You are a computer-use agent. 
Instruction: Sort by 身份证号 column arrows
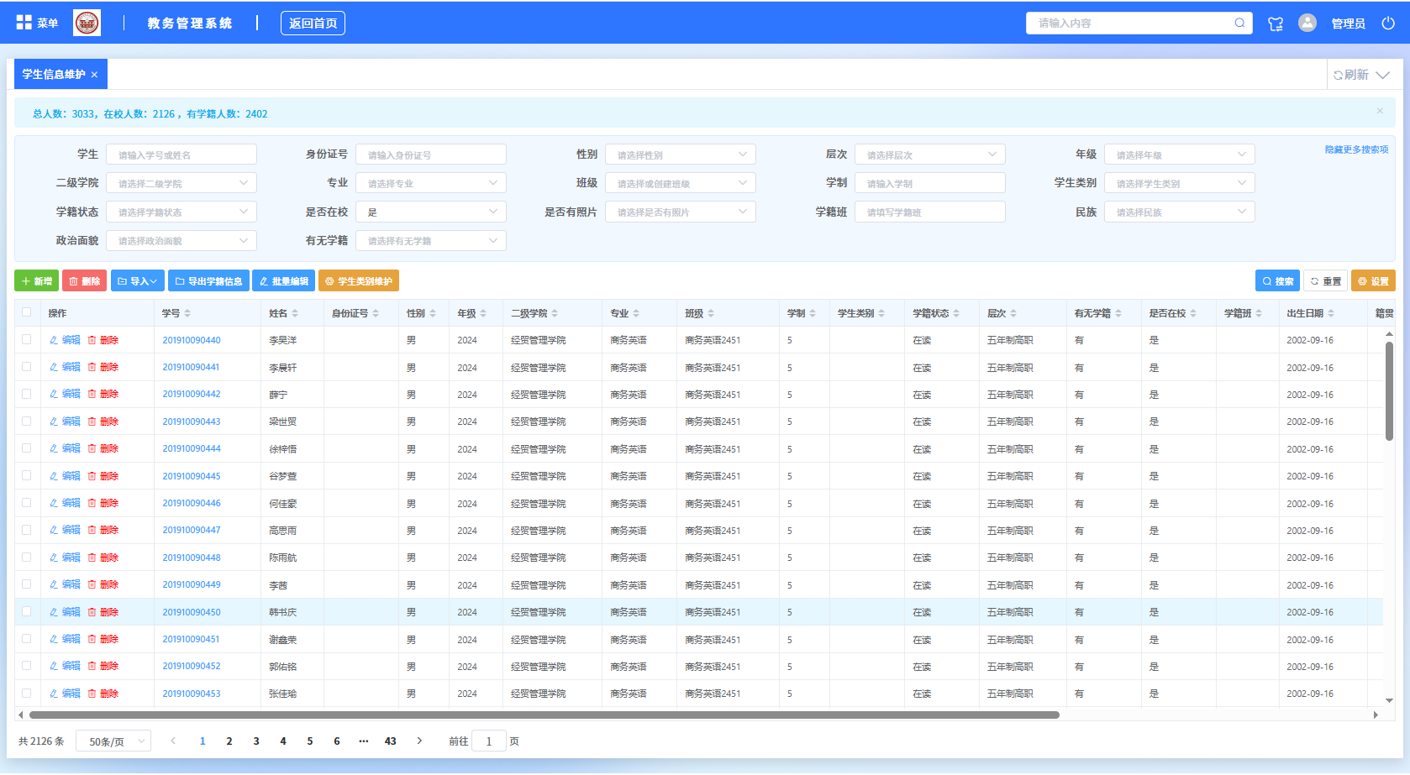376,313
